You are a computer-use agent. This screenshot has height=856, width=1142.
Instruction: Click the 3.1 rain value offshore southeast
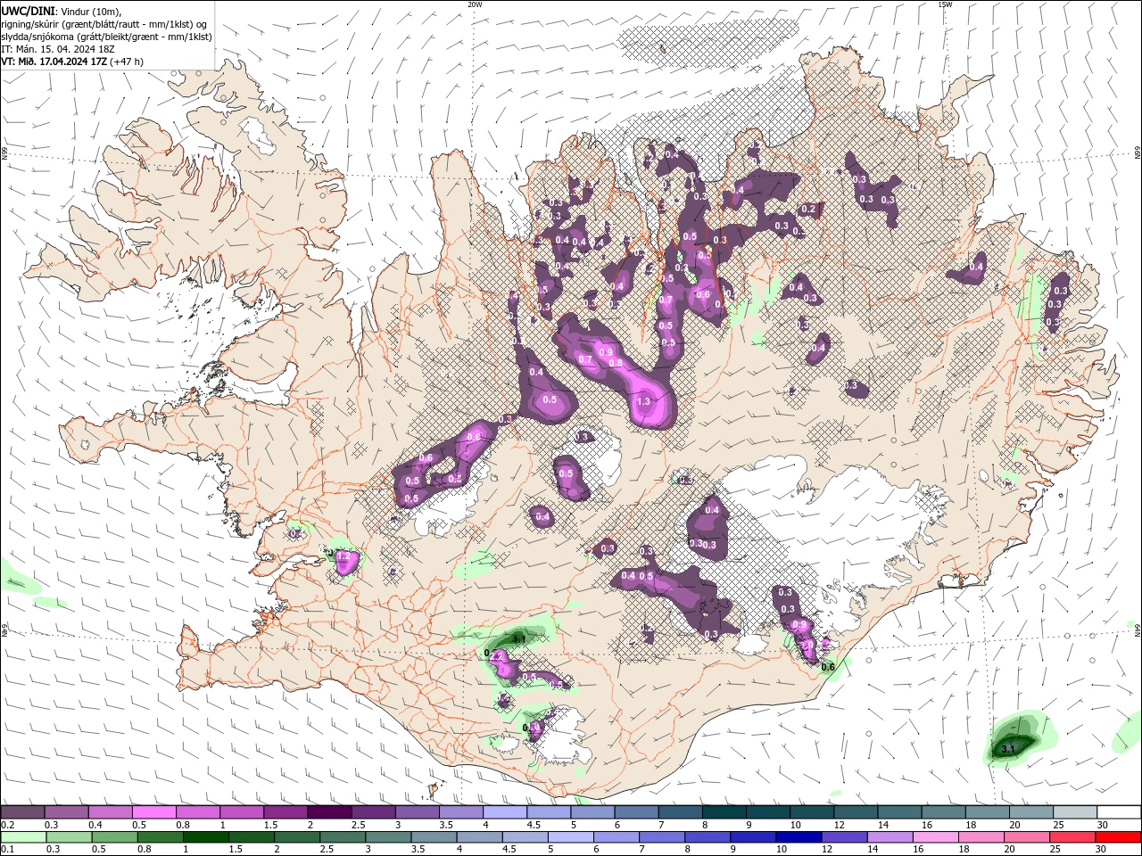coord(1008,749)
